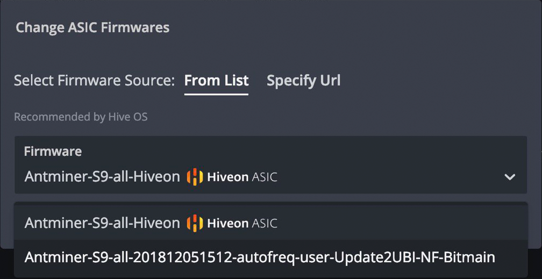Click the Hiveon word in the selected field

(x=227, y=177)
